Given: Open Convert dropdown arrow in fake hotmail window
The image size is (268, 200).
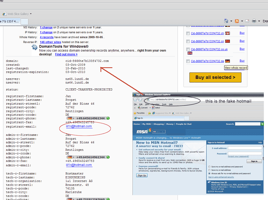Looking at the screenshot, I should point(150,108).
